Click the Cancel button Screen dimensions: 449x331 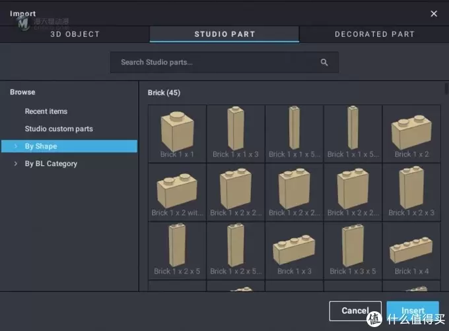click(355, 311)
